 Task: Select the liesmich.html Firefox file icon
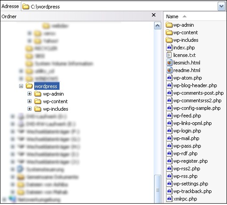(169, 63)
